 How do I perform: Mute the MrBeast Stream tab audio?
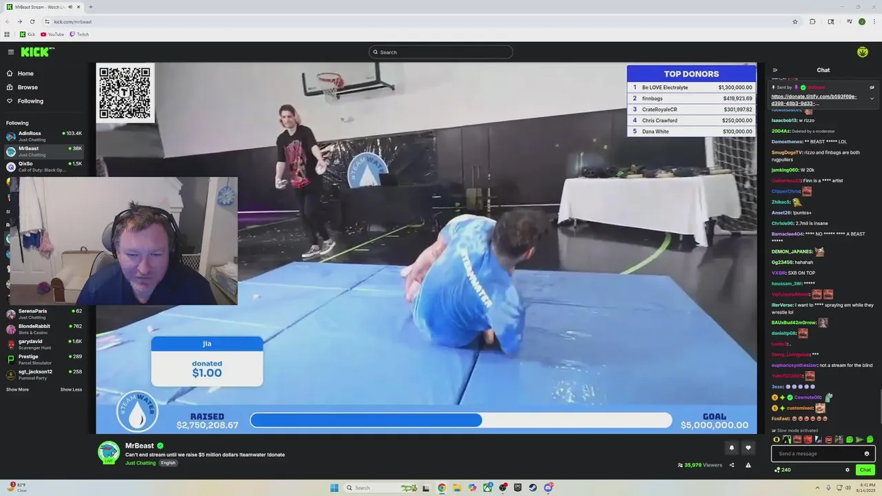coord(70,7)
